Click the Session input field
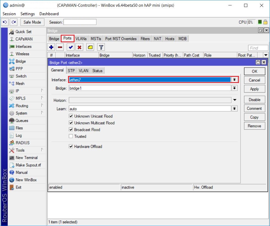The image size is (270, 226). tap(80, 22)
